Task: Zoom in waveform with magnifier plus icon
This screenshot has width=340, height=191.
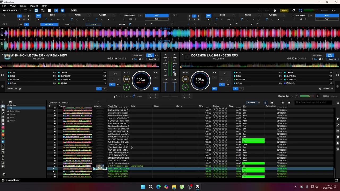Action: pyautogui.click(x=2, y=35)
